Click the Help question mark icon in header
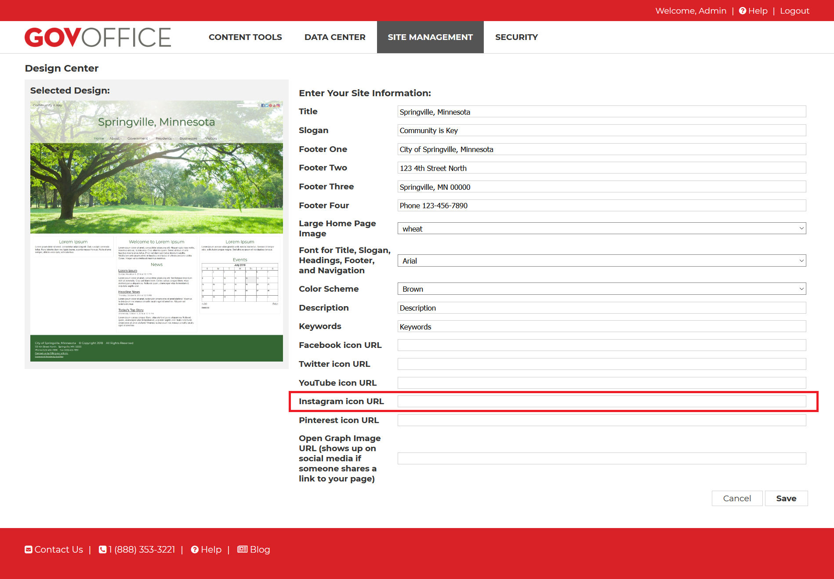Viewport: 834px width, 579px height. [x=743, y=11]
